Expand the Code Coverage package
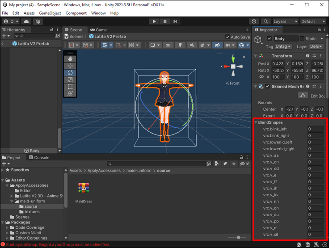The image size is (329, 248). tap(7, 227)
